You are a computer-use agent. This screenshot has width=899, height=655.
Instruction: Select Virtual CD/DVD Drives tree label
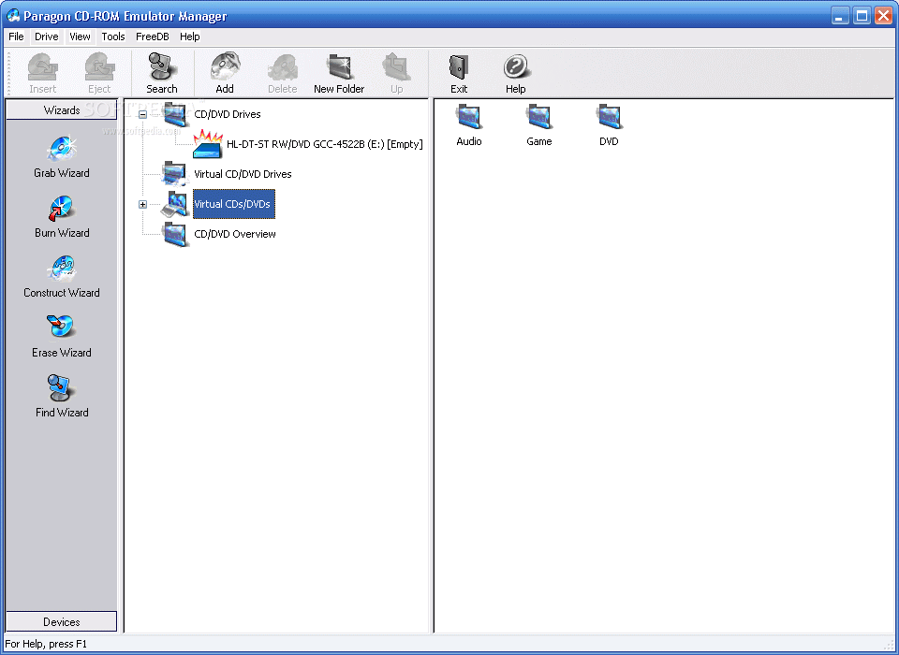pos(243,174)
